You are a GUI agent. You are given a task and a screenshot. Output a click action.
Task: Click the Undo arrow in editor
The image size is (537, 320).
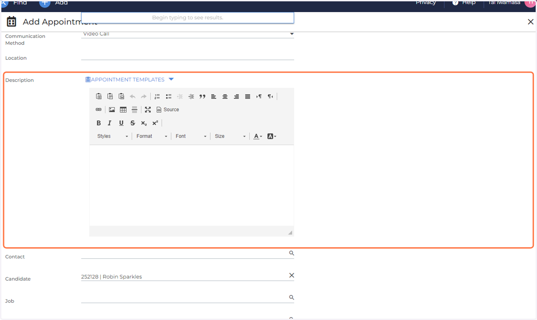132,96
